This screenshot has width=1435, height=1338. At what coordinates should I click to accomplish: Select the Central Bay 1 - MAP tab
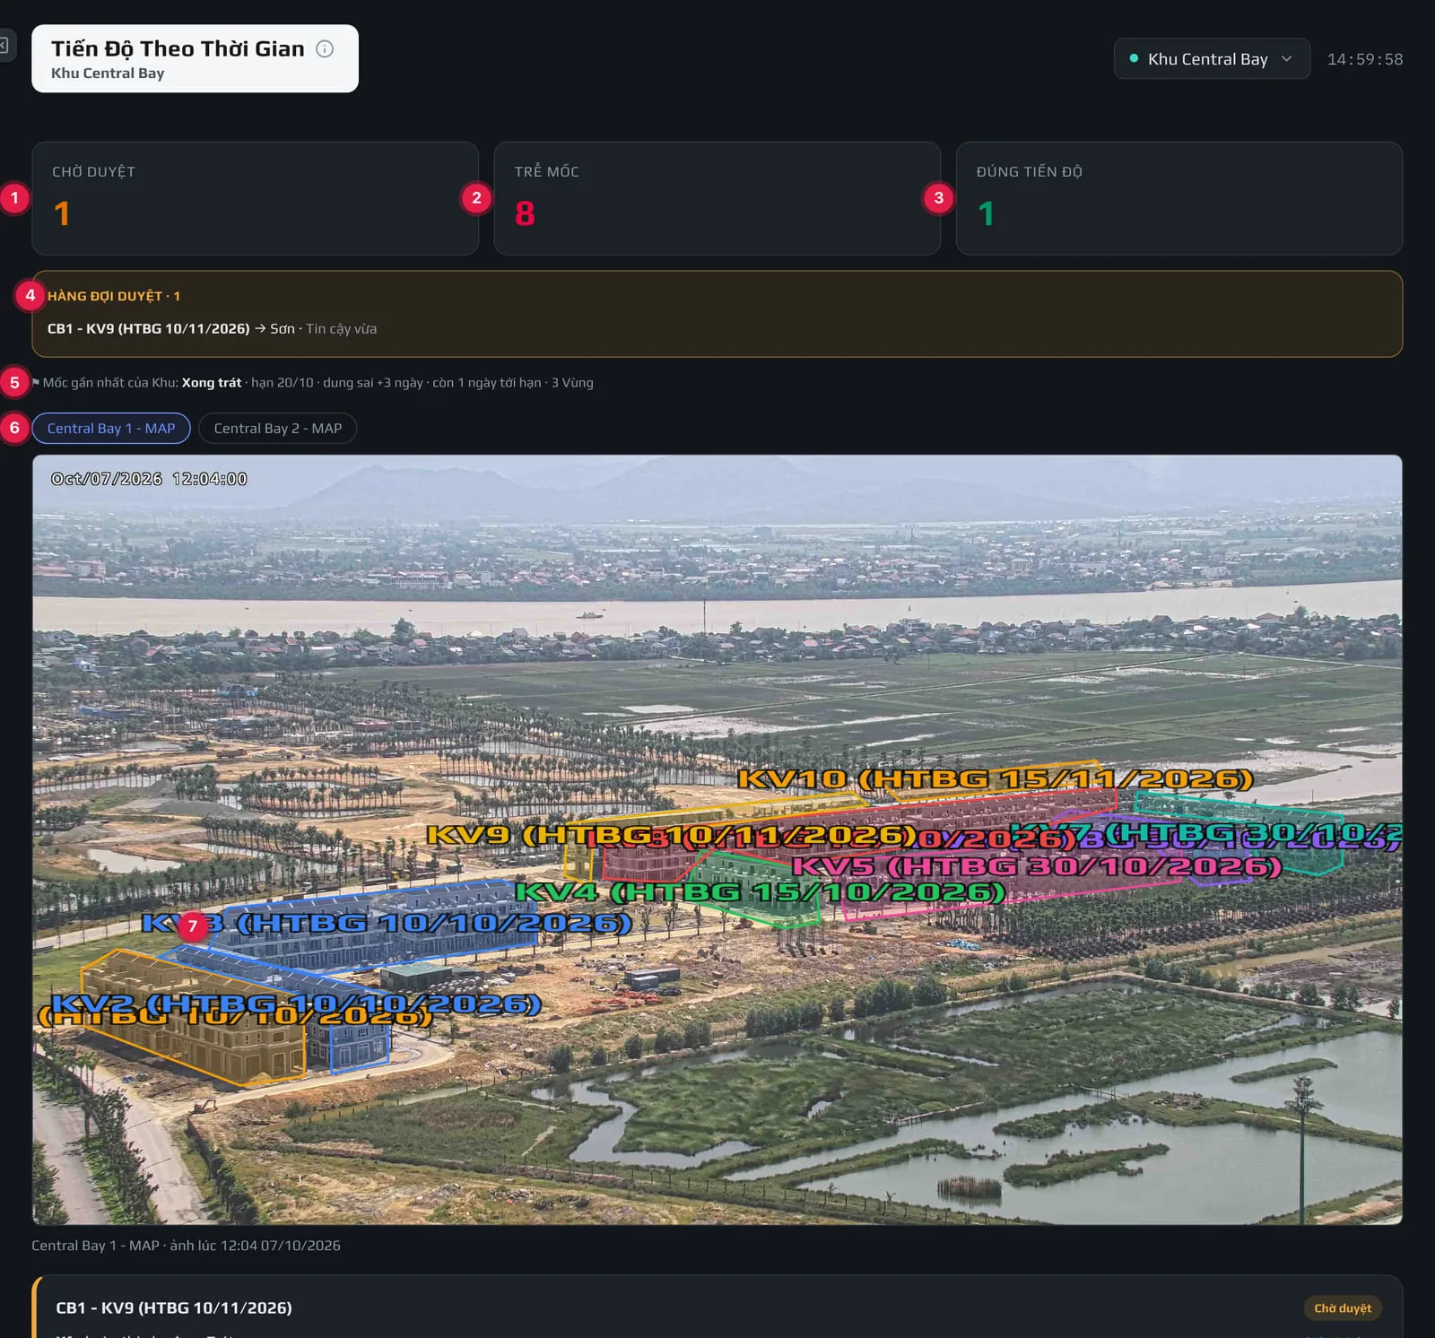pyautogui.click(x=111, y=428)
